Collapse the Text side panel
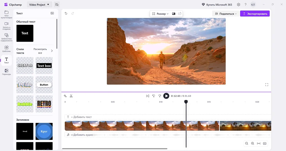286x151 pixels. click(x=52, y=13)
